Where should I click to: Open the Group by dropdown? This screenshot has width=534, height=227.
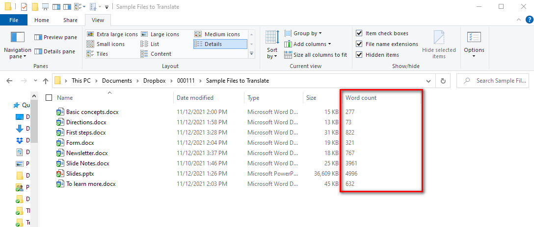tap(303, 33)
